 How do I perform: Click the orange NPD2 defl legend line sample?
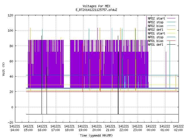pyautogui.click(x=171, y=30)
